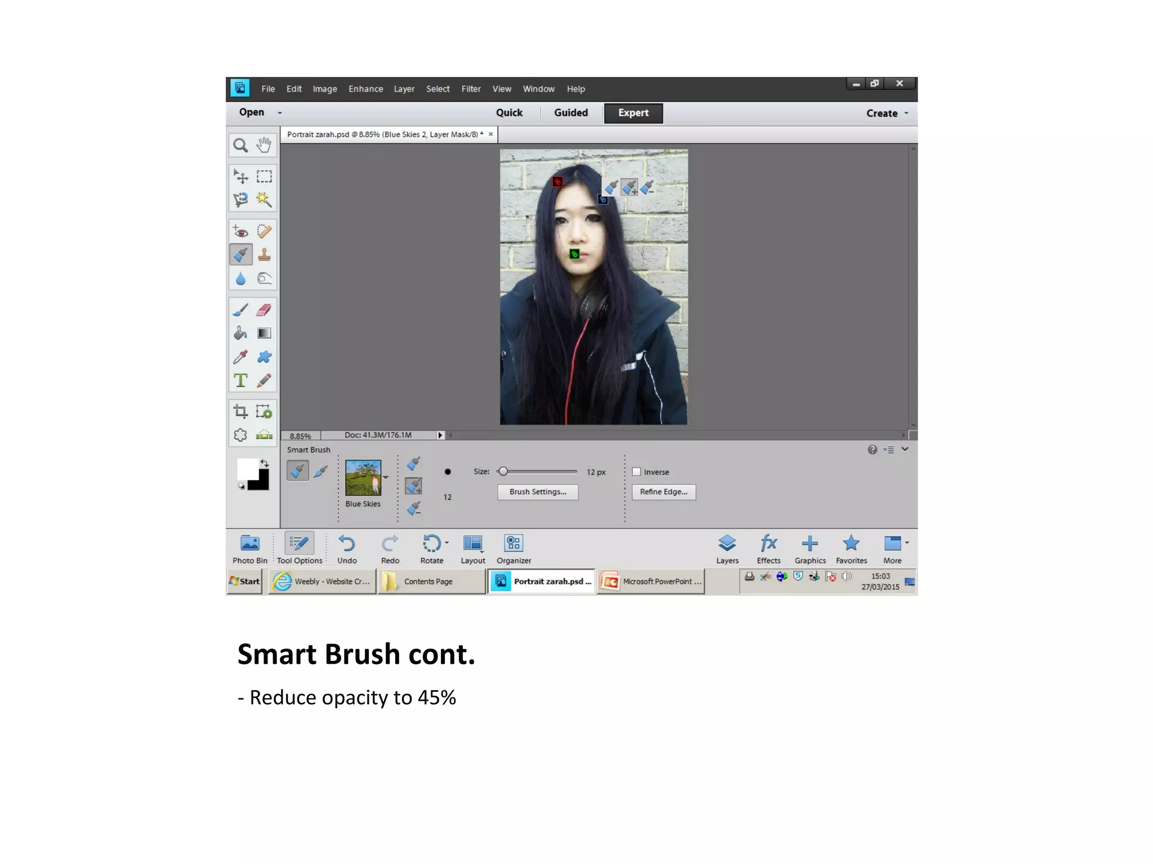
Task: Select the Move tool
Action: (x=240, y=177)
